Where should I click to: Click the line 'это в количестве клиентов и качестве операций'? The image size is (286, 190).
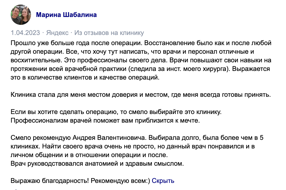click(x=85, y=78)
